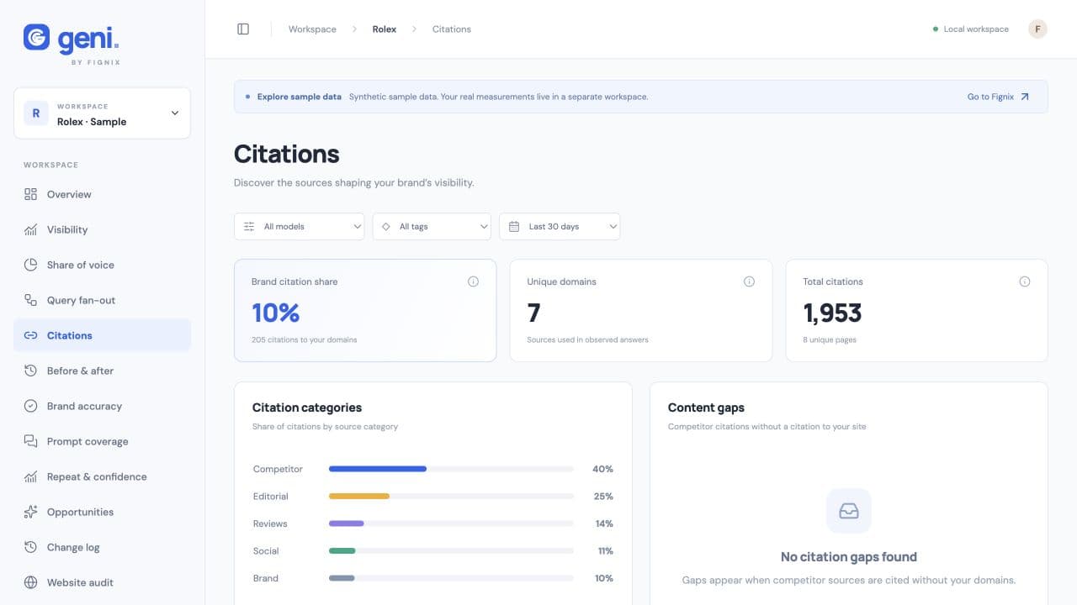Click the Visibility chart icon

[31, 229]
